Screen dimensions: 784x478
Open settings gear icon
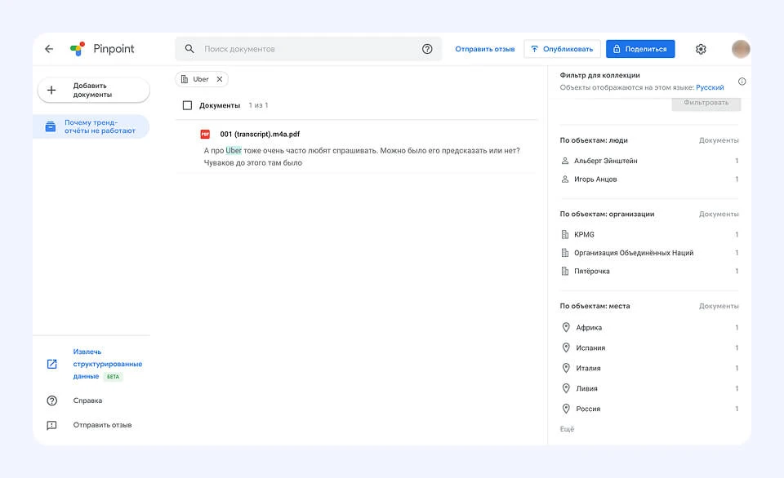click(x=701, y=49)
